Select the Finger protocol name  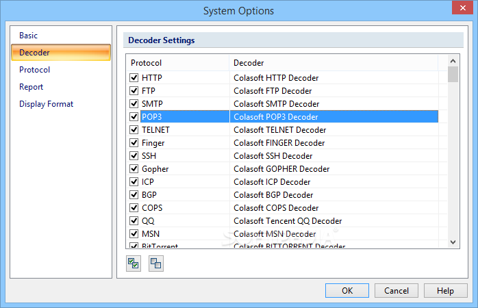point(153,142)
